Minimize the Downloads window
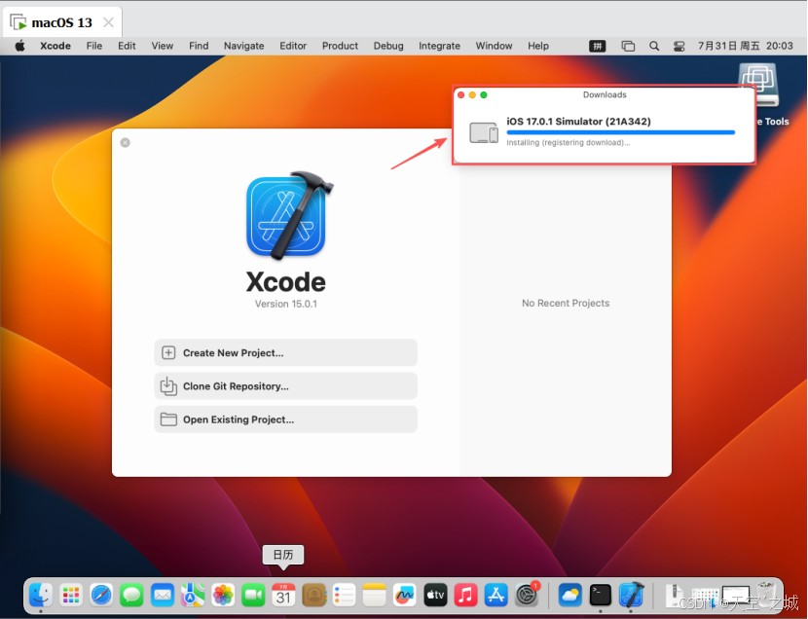Image resolution: width=808 pixels, height=619 pixels. pyautogui.click(x=472, y=94)
